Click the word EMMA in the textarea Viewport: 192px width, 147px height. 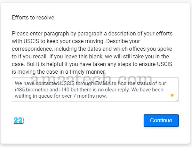[x=103, y=83]
